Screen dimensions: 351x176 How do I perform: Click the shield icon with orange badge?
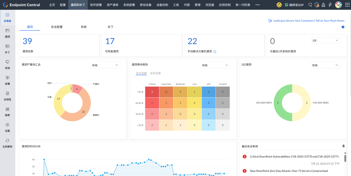click(x=317, y=5)
